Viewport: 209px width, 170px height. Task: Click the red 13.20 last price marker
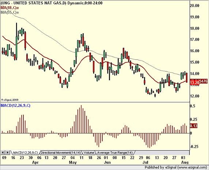click(x=195, y=83)
